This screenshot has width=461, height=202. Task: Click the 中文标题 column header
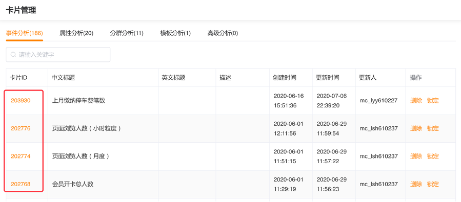coord(63,78)
